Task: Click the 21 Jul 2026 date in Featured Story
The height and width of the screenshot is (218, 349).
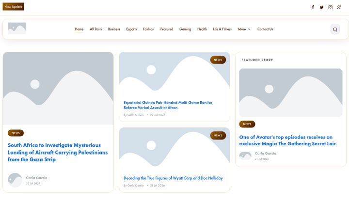Action: point(262,159)
